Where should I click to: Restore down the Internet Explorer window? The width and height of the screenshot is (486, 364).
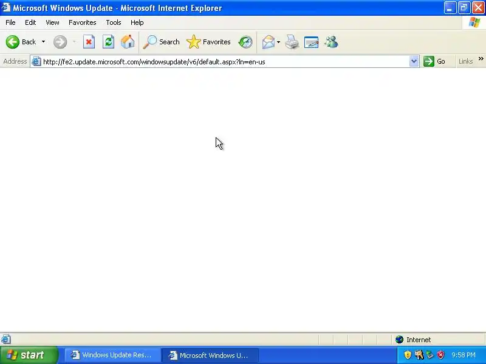tap(464, 8)
